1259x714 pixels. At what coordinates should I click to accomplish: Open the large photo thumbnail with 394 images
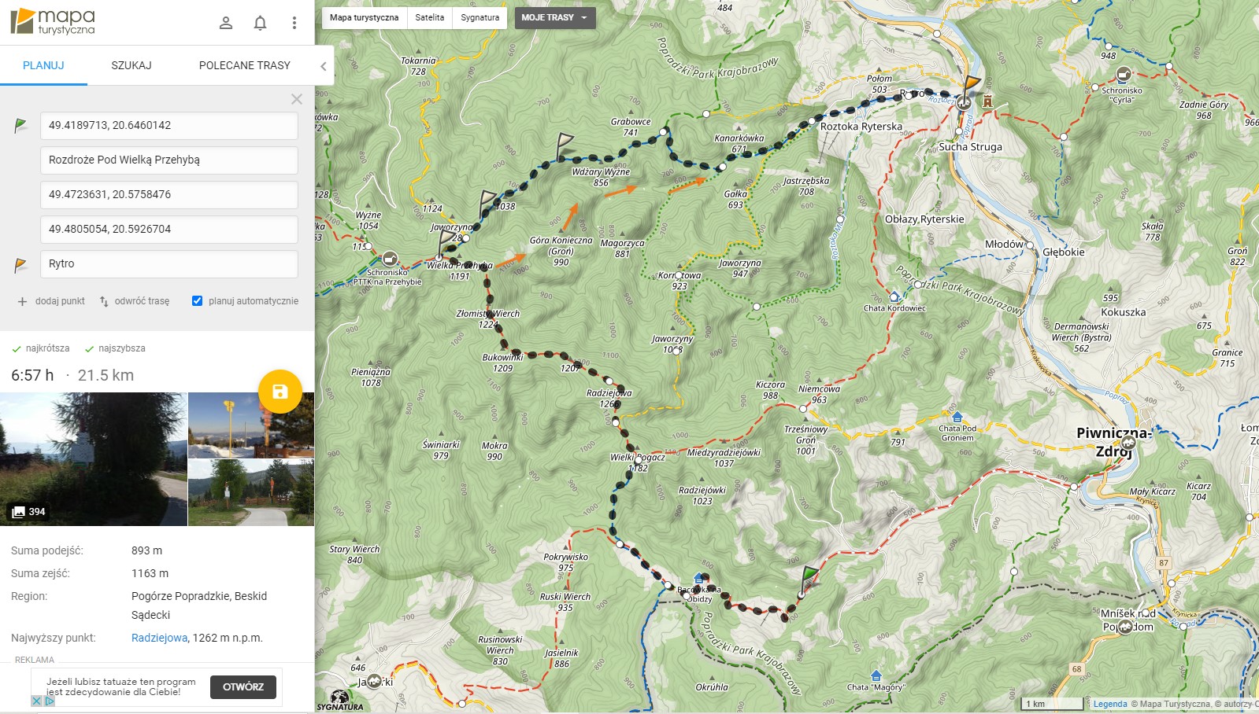[94, 459]
